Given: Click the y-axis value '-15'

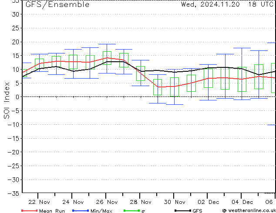Looking at the screenshot, I should click(13, 138).
